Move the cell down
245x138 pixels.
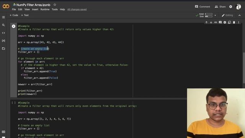[211, 22]
